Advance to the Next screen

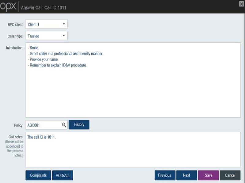coord(187,175)
